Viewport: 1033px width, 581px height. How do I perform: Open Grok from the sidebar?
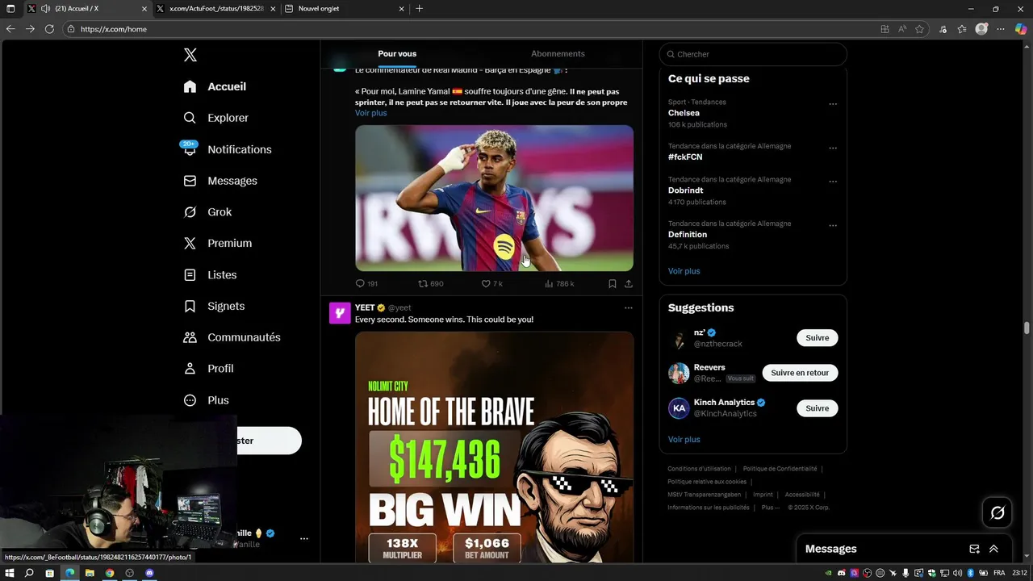click(207, 211)
